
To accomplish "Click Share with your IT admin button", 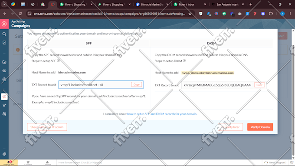I will [47, 127].
